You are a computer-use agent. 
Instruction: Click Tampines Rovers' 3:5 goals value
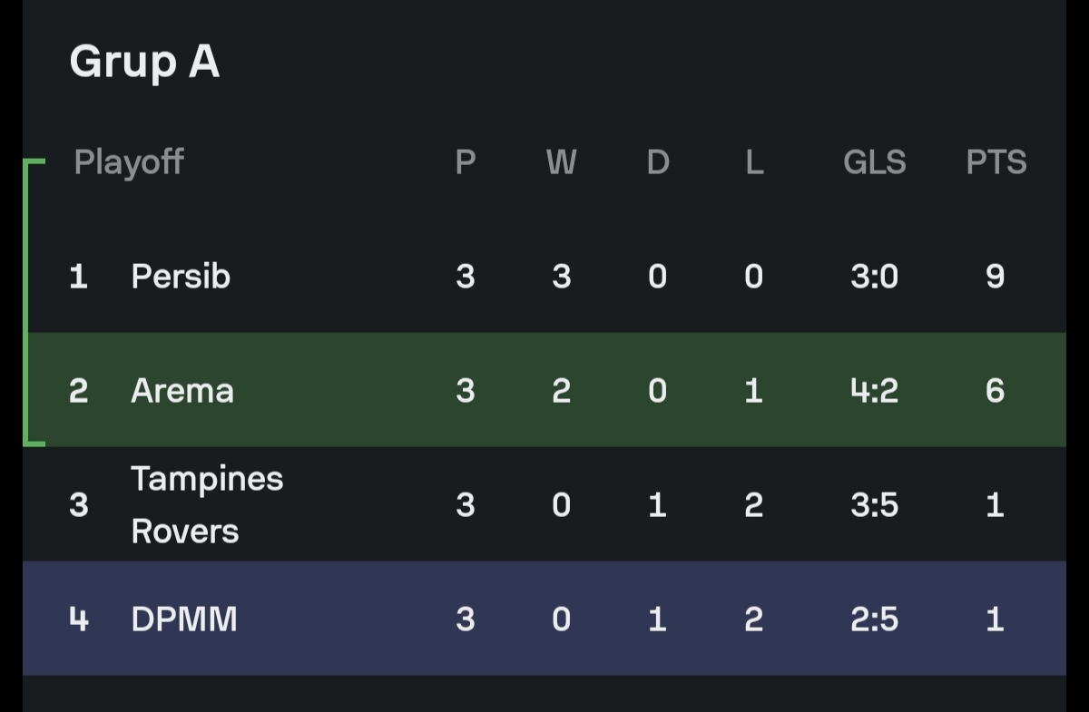click(875, 504)
